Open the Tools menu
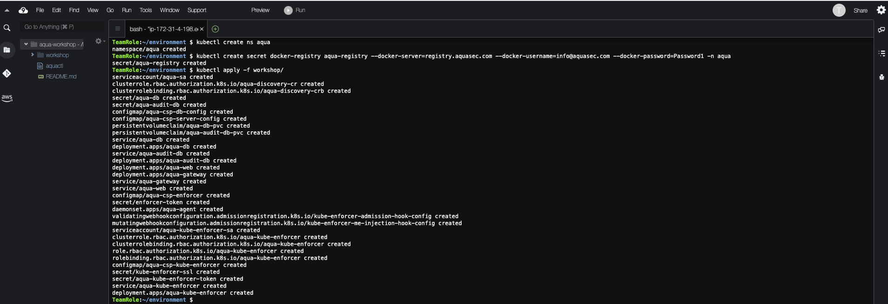 point(146,10)
